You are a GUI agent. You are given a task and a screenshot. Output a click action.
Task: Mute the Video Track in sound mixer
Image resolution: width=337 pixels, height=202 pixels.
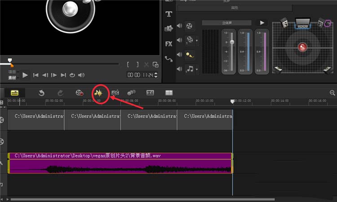coord(179,26)
